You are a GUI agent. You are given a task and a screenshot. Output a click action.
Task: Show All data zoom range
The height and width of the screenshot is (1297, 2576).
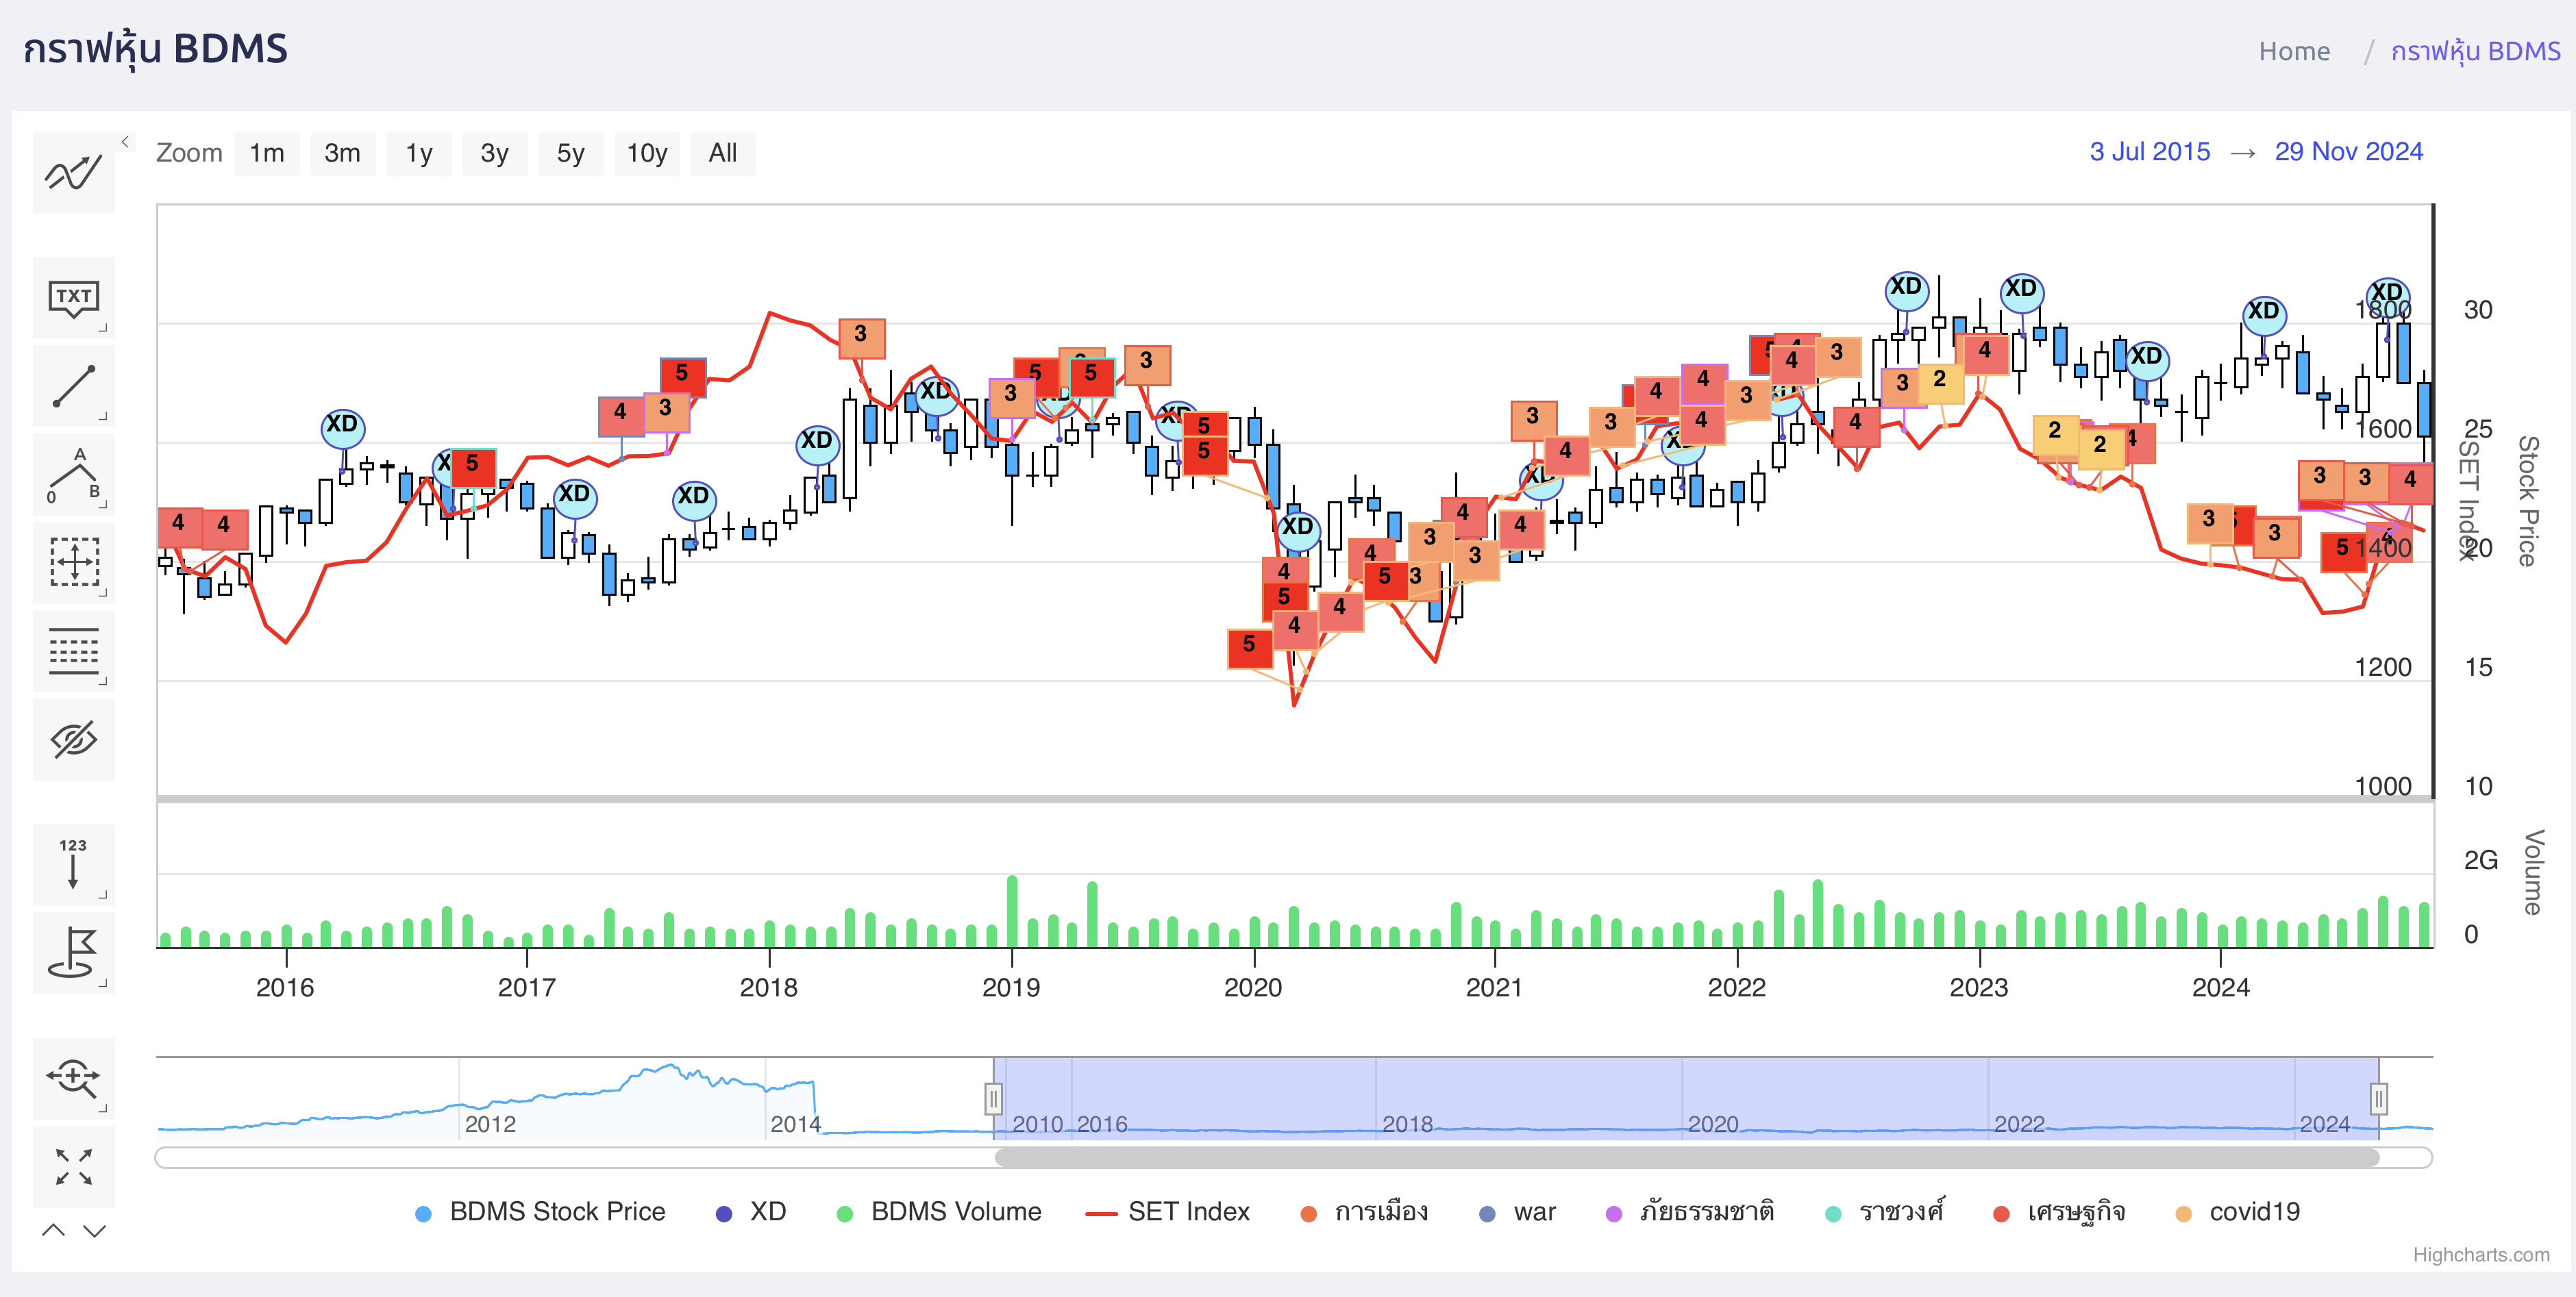pos(722,154)
